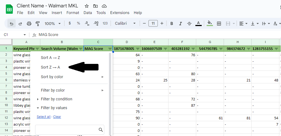The height and width of the screenshot is (136, 281).
Task: Click the Google Sheets home icon
Action: [x=9, y=9]
